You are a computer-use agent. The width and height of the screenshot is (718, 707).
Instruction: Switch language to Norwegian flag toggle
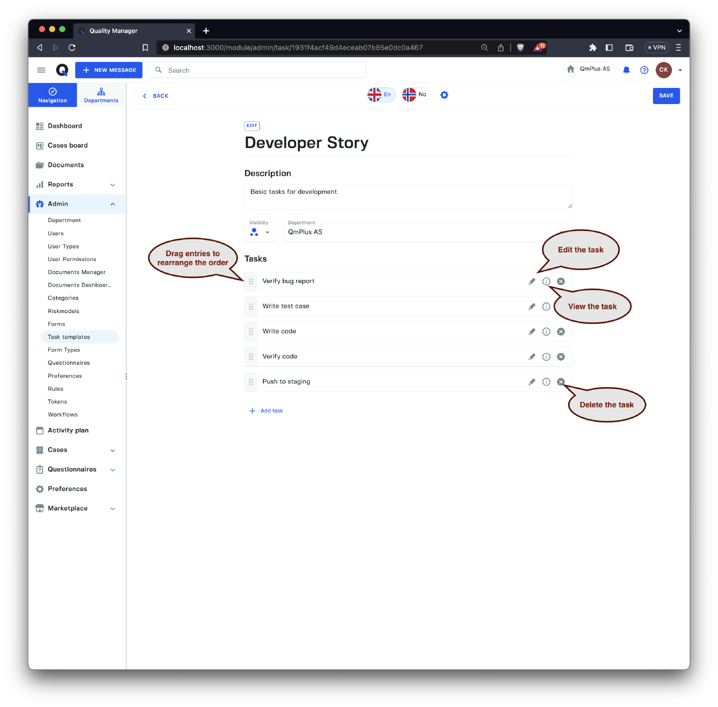pyautogui.click(x=416, y=95)
